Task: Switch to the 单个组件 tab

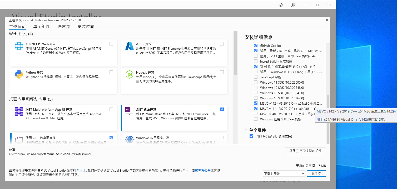Action: pyautogui.click(x=42, y=27)
